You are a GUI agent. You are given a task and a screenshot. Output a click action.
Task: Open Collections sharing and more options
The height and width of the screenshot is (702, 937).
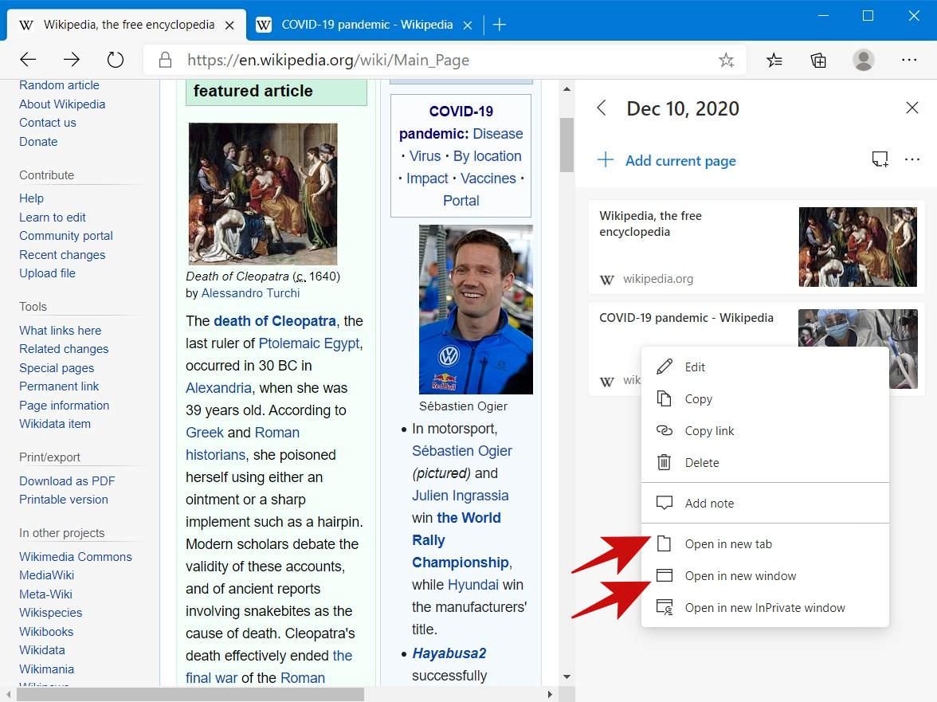click(912, 159)
